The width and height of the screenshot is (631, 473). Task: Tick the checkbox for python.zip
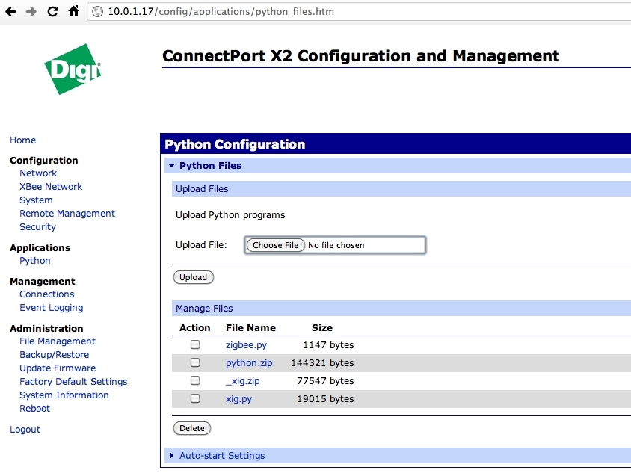point(195,363)
